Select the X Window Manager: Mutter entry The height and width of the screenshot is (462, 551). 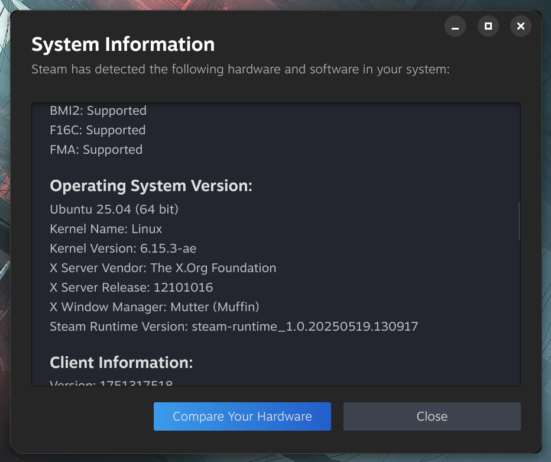(x=154, y=307)
